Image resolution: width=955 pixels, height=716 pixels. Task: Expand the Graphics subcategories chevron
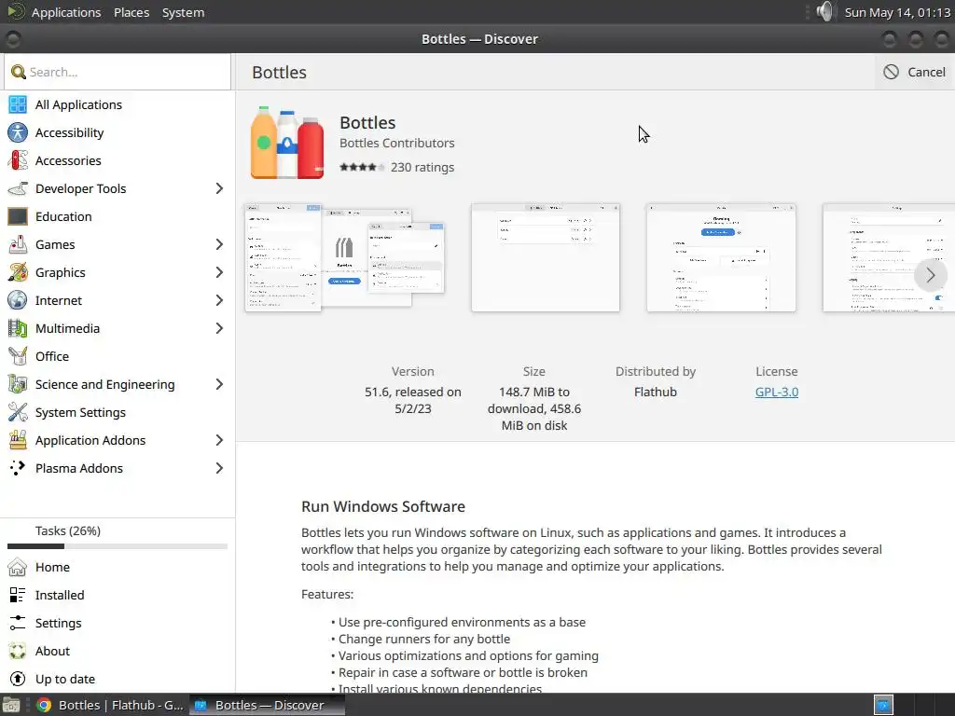point(219,273)
